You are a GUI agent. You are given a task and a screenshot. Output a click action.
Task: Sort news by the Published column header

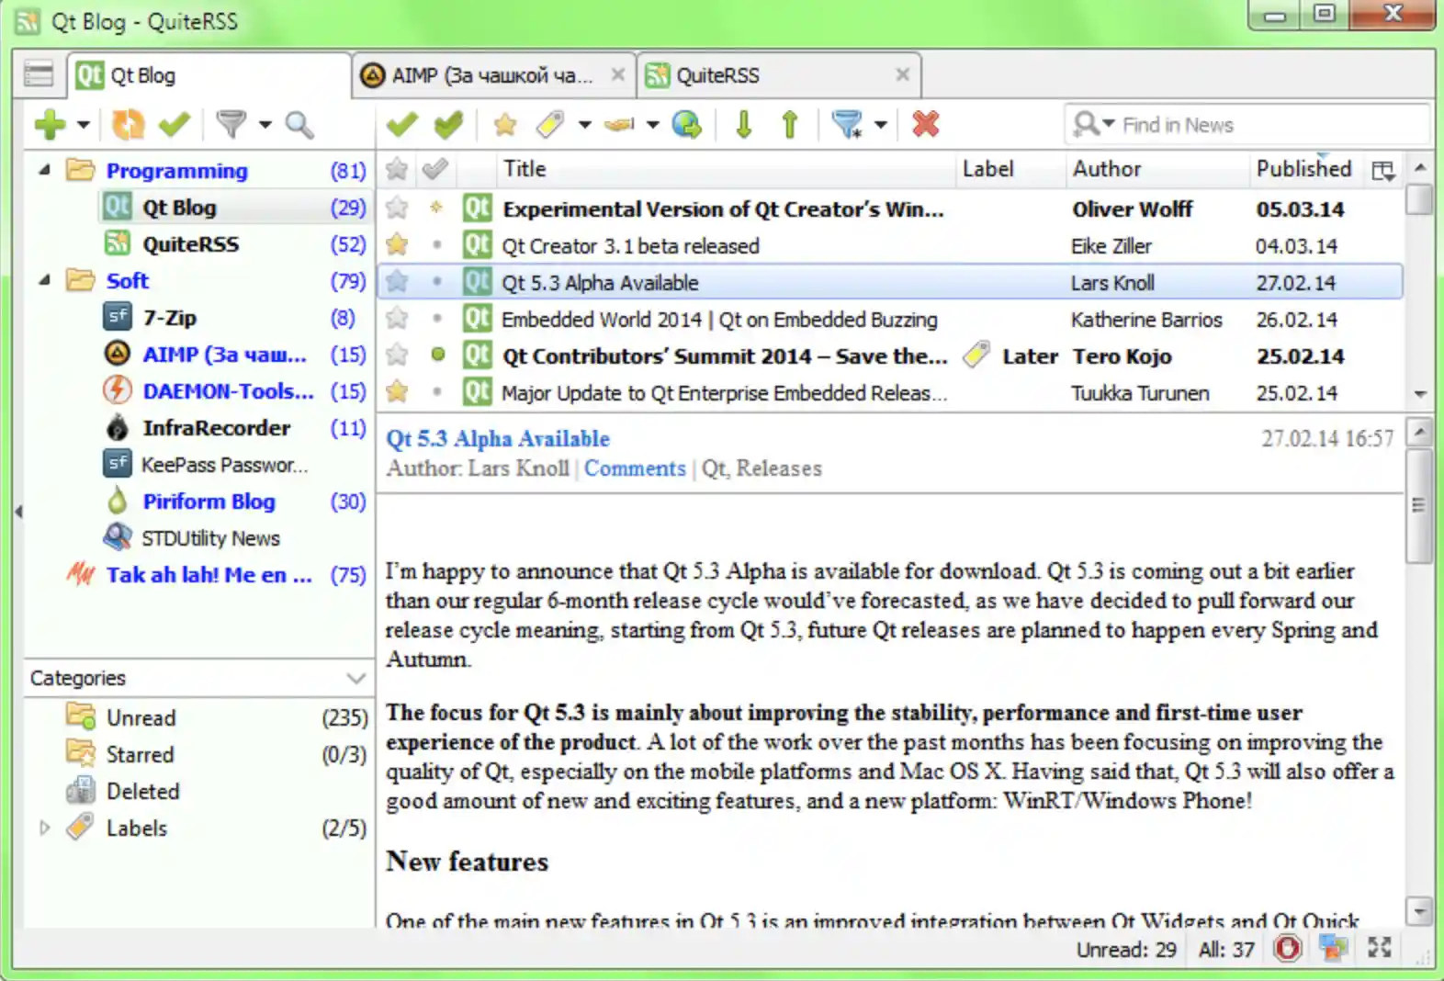(1304, 169)
